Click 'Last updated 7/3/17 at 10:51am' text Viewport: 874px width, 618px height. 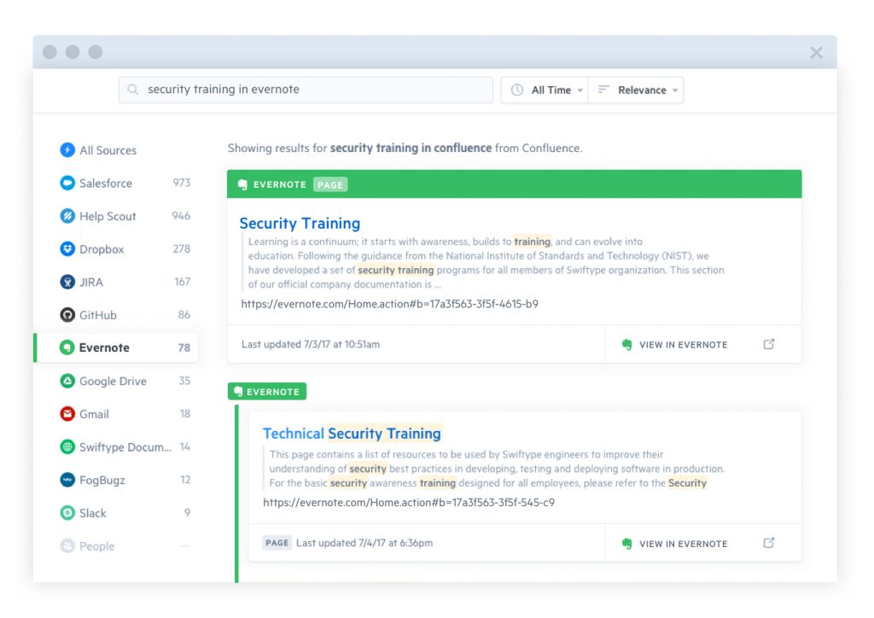point(311,344)
